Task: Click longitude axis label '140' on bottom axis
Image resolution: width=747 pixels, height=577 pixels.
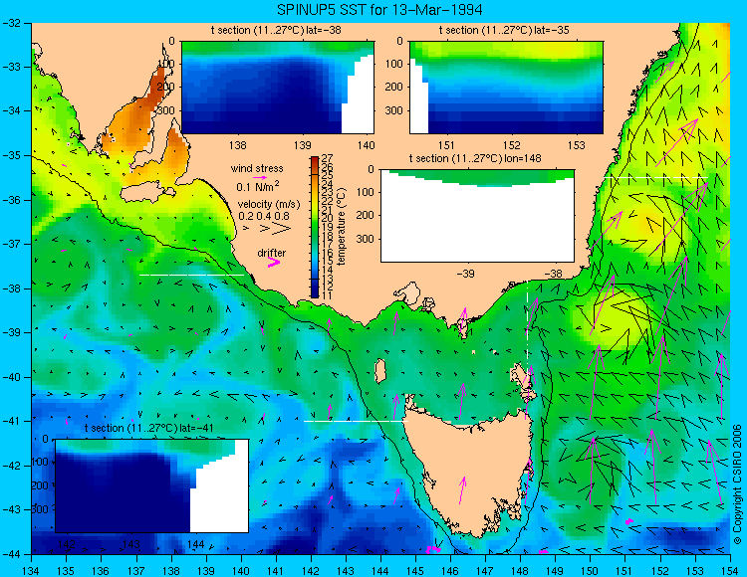Action: click(x=241, y=571)
